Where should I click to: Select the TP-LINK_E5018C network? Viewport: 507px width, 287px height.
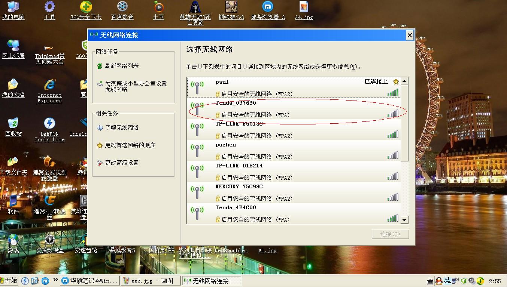(x=294, y=130)
